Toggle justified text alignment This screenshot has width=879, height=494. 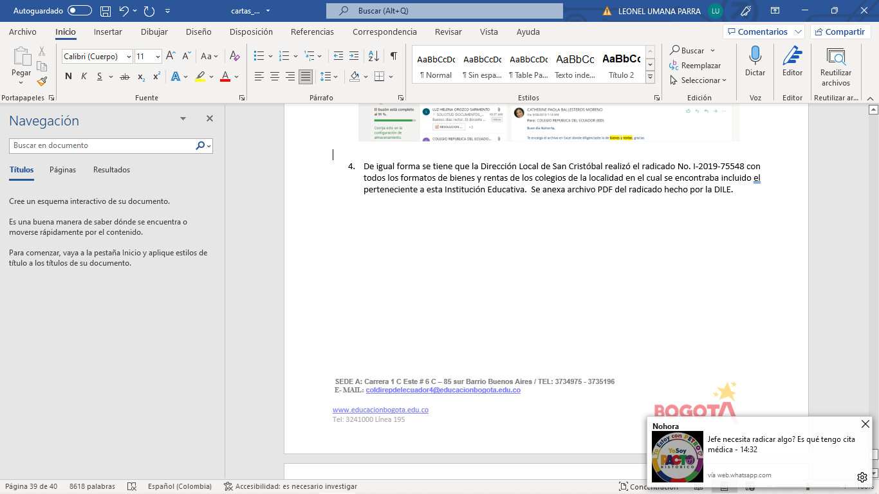point(306,77)
